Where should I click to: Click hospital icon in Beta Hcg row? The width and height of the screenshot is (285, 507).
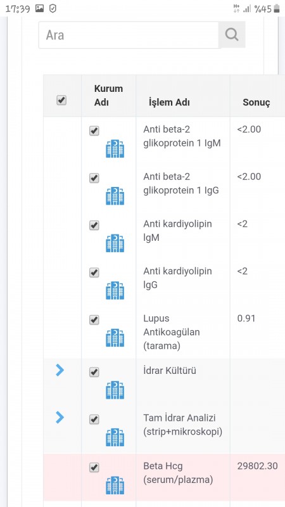(115, 485)
